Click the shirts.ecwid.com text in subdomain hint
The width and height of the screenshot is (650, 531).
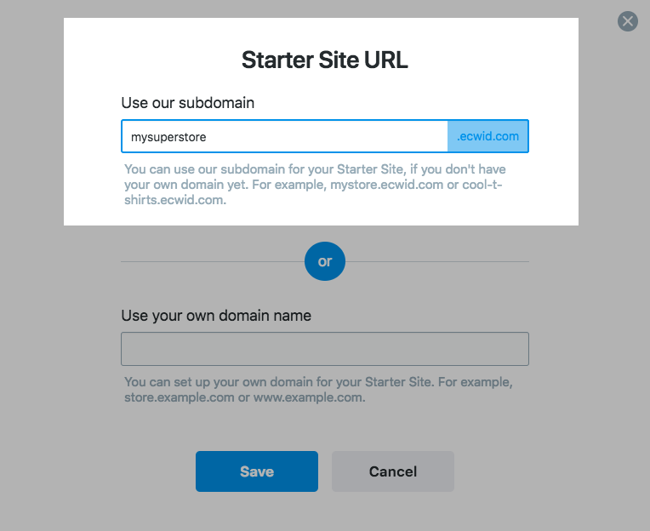pyautogui.click(x=175, y=200)
